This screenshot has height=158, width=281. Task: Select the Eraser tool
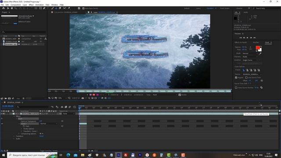click(x=60, y=8)
